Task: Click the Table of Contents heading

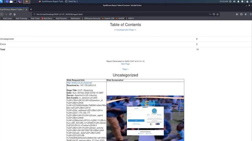Action: [x=125, y=25]
